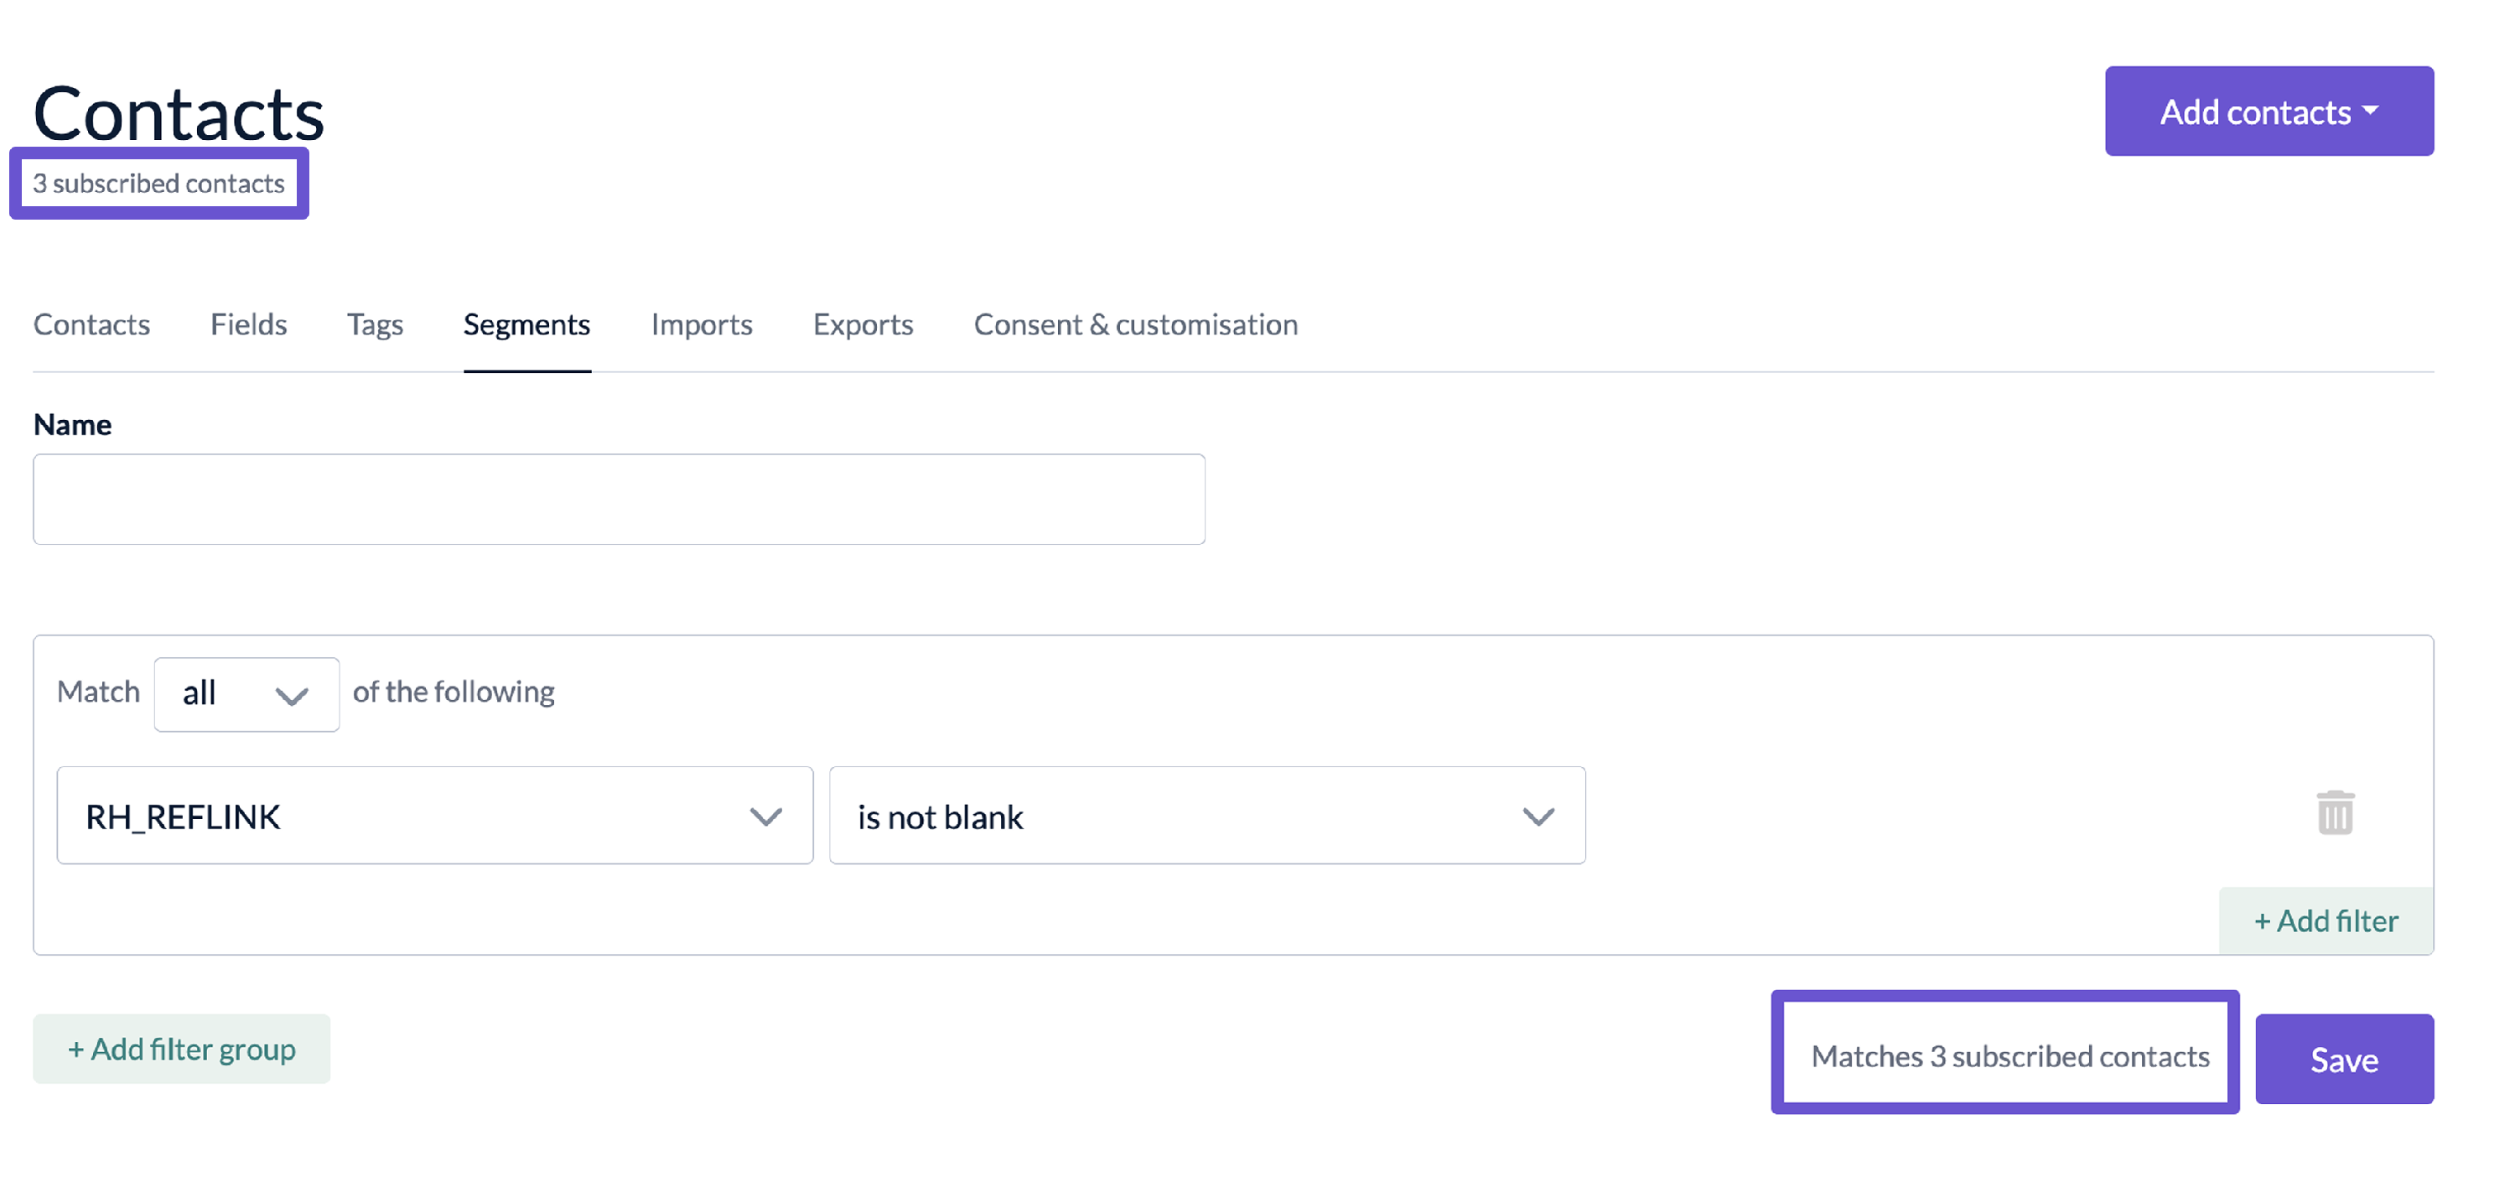Image resolution: width=2515 pixels, height=1187 pixels.
Task: Expand the Match all dropdown
Action: [x=246, y=694]
